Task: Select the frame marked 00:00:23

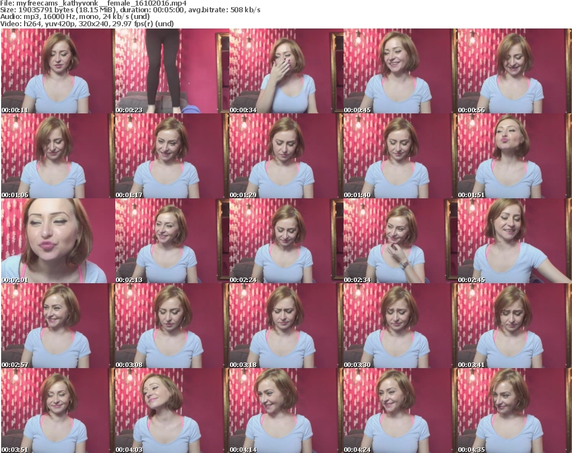Action: [x=171, y=71]
